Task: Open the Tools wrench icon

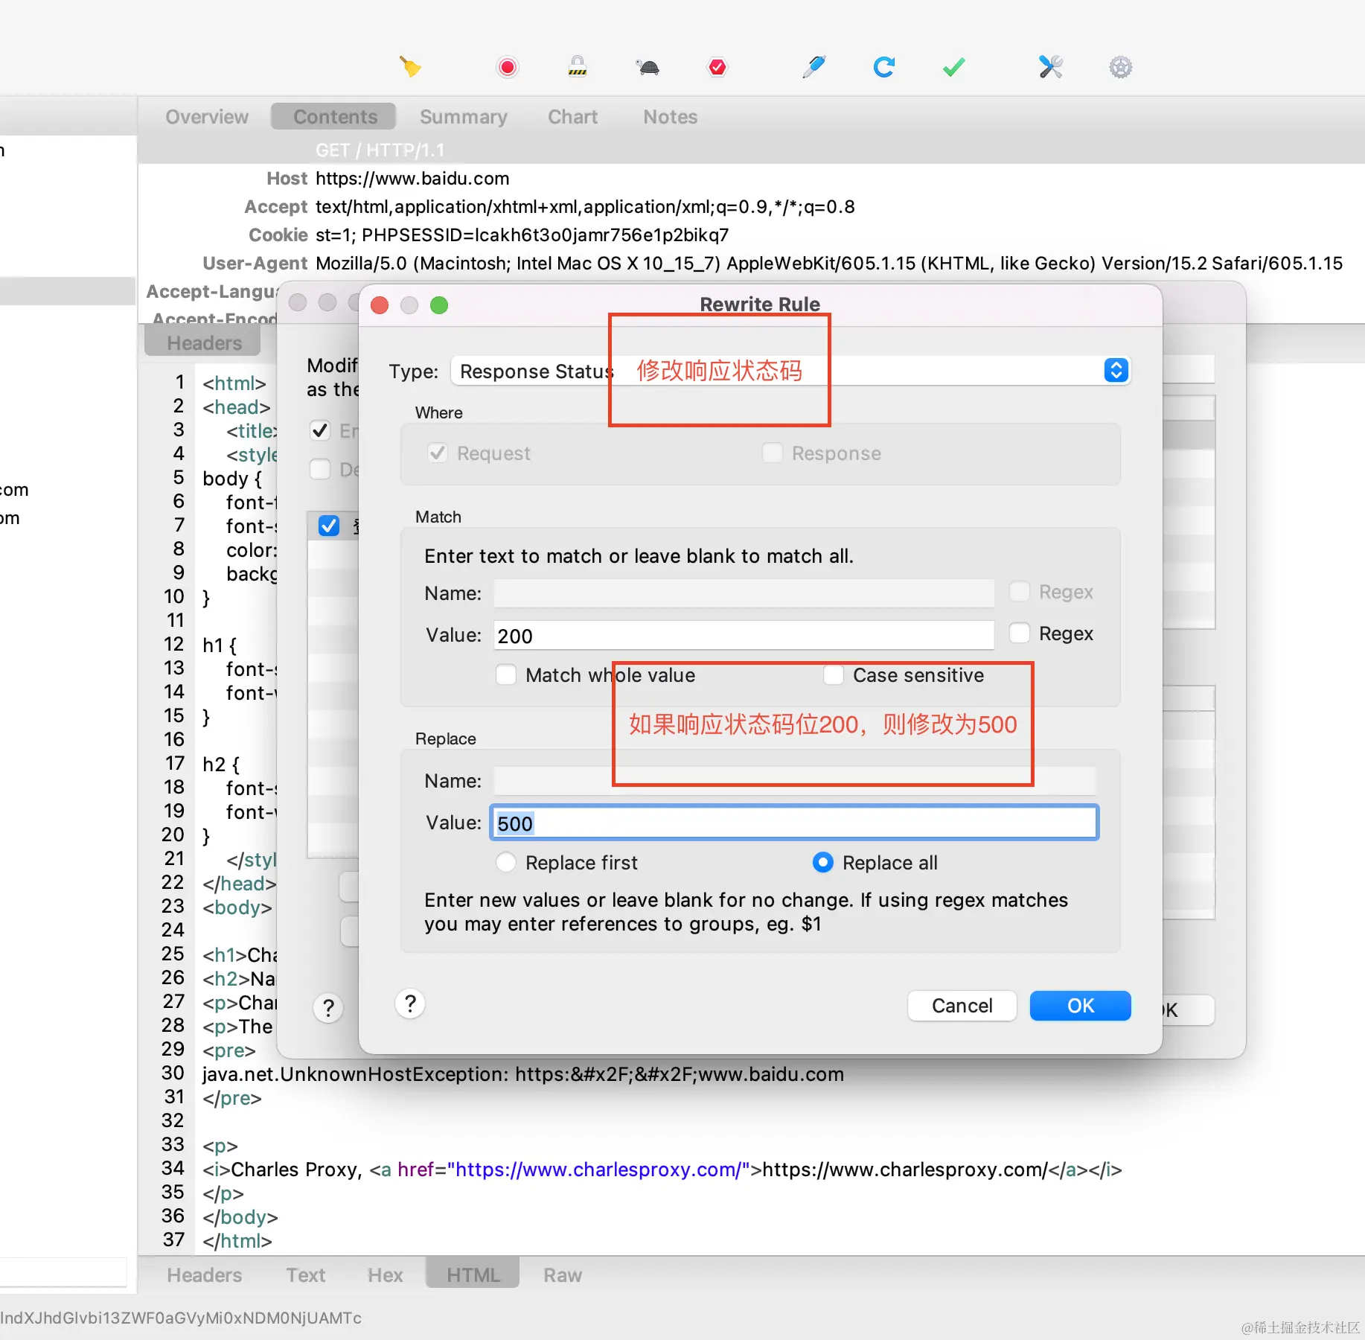Action: (1050, 67)
